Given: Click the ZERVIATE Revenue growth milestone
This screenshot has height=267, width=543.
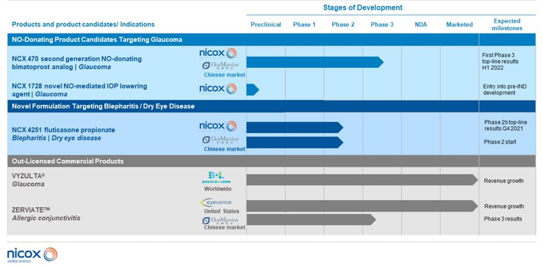Looking at the screenshot, I should coord(504,206).
